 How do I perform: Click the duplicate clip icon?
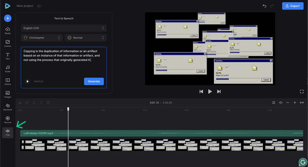tap(27, 103)
